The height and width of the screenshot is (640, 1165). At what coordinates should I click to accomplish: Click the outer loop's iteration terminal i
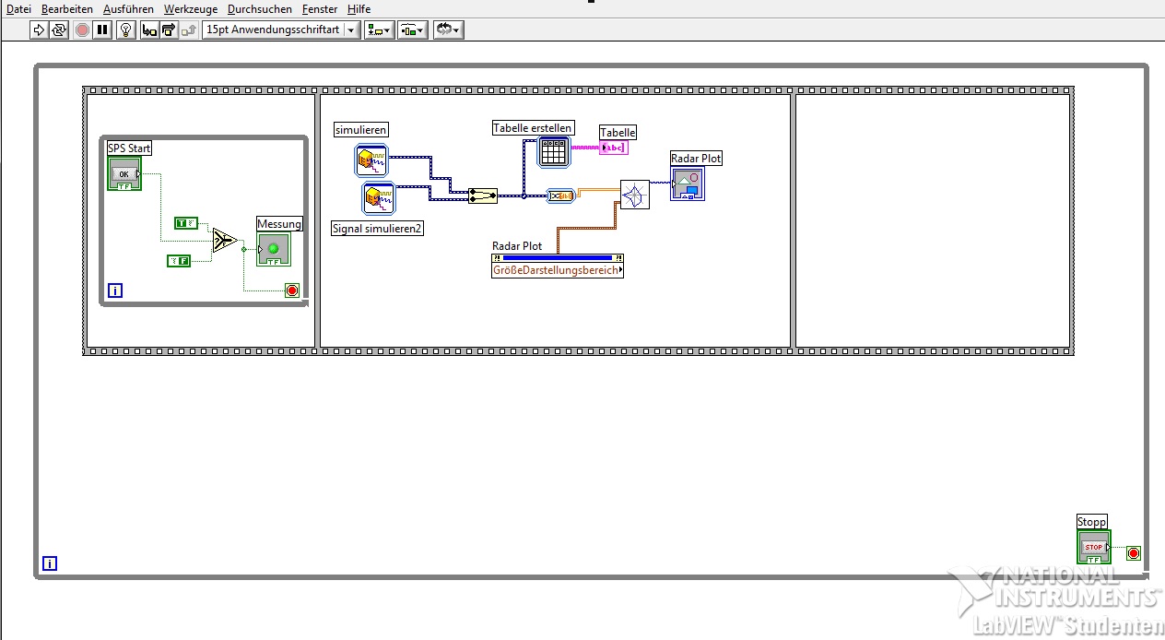point(50,563)
